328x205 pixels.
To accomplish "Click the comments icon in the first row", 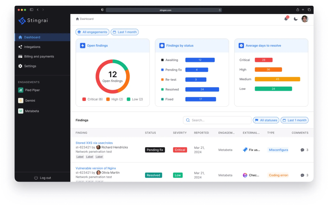I will pos(303,150).
